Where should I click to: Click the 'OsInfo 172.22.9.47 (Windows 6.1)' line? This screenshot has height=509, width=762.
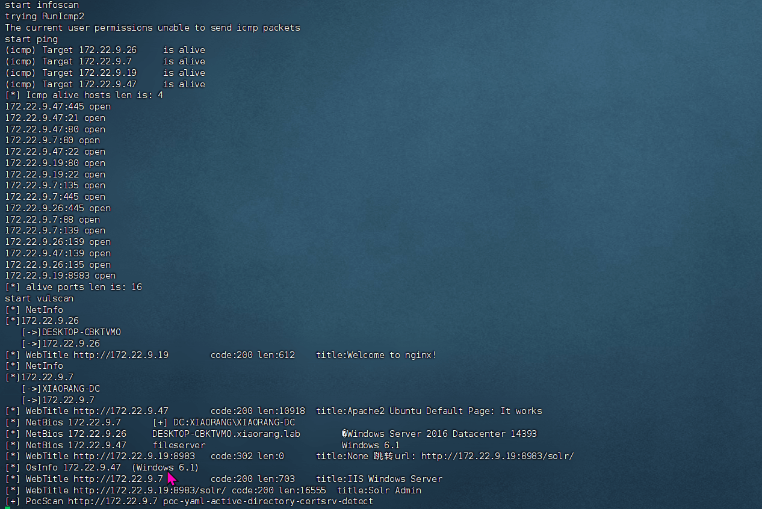coord(102,467)
